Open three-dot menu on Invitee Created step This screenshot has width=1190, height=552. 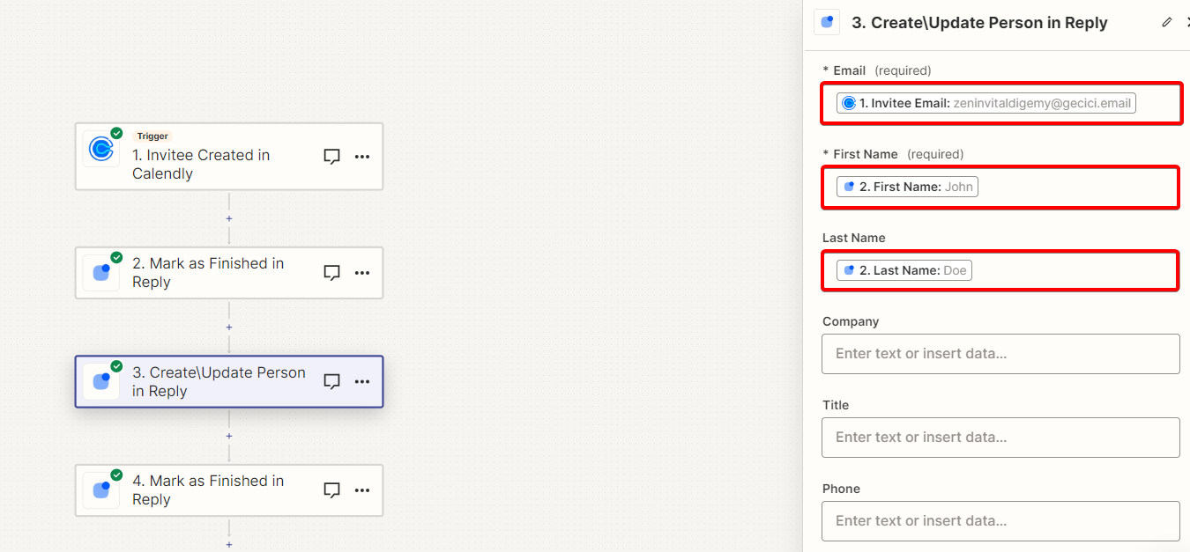click(362, 157)
